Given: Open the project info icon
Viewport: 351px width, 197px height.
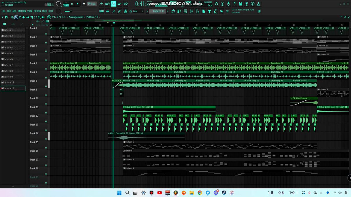Looking at the screenshot, I should point(252,4).
